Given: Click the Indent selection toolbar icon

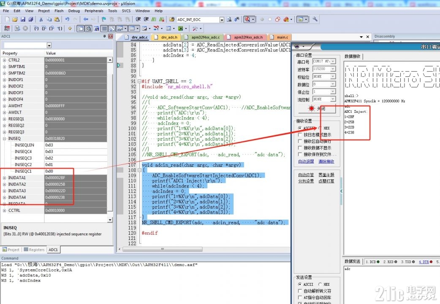Looking at the screenshot, I should [x=138, y=19].
